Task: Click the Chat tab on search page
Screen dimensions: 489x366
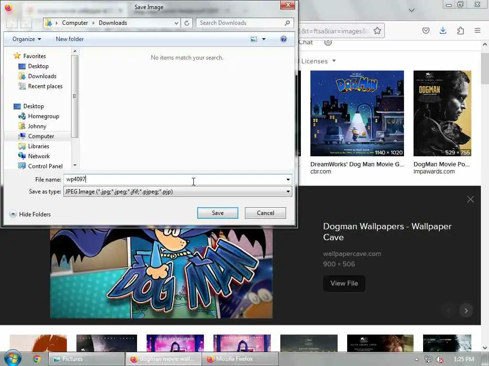Action: click(x=306, y=42)
